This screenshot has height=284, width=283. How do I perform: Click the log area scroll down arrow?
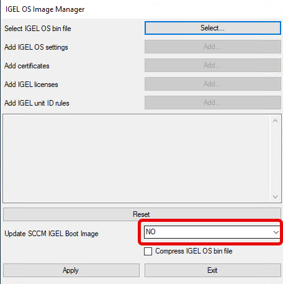[x=275, y=196]
